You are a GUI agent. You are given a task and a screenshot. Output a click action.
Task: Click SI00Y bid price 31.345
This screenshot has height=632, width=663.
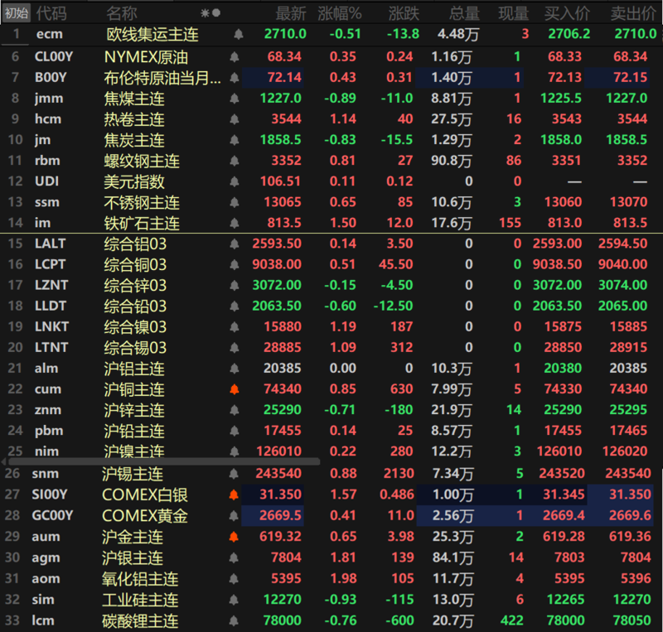tap(564, 495)
